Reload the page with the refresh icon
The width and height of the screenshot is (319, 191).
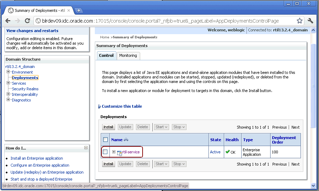pos(28,21)
